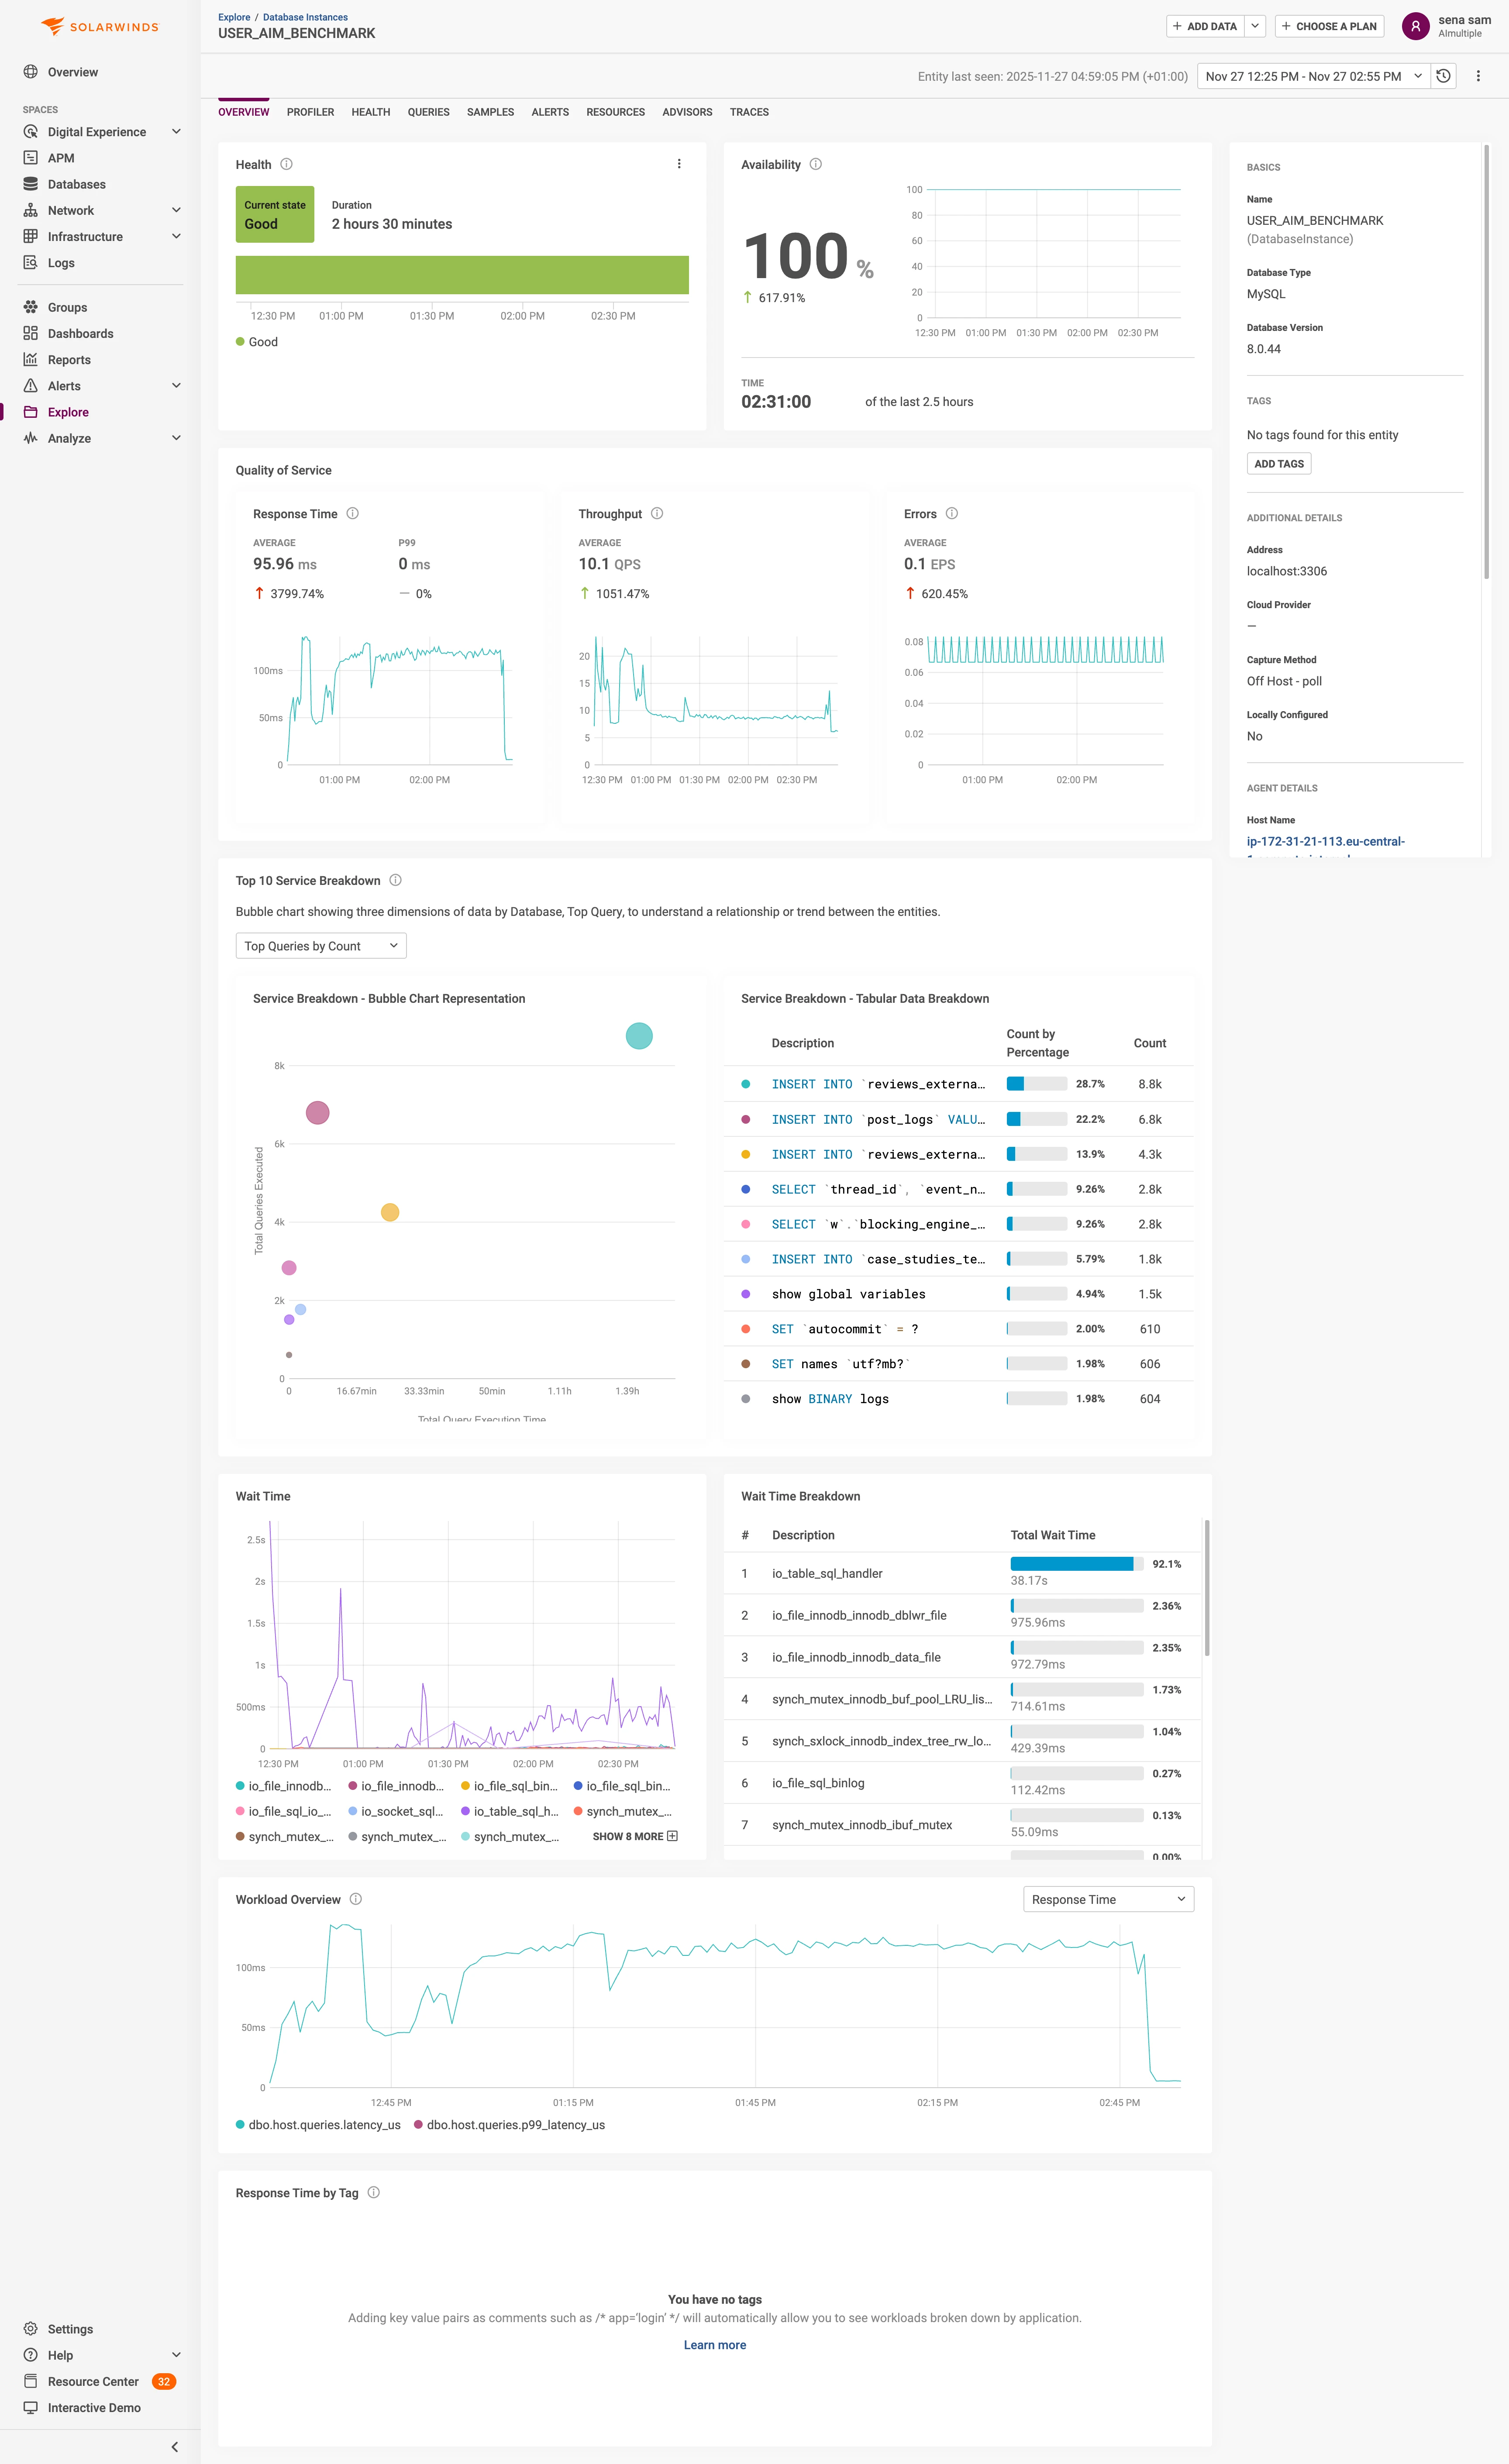The width and height of the screenshot is (1509, 2464).
Task: Click the Errors info icon
Action: click(x=952, y=514)
